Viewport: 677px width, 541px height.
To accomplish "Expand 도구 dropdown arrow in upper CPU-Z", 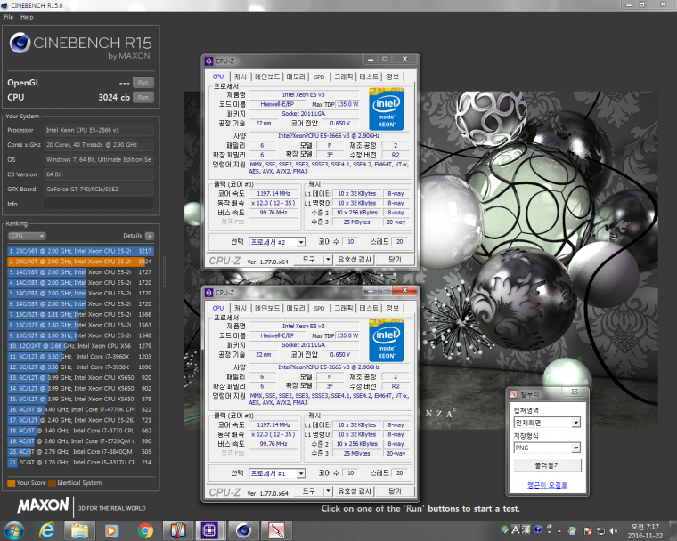I will point(328,259).
